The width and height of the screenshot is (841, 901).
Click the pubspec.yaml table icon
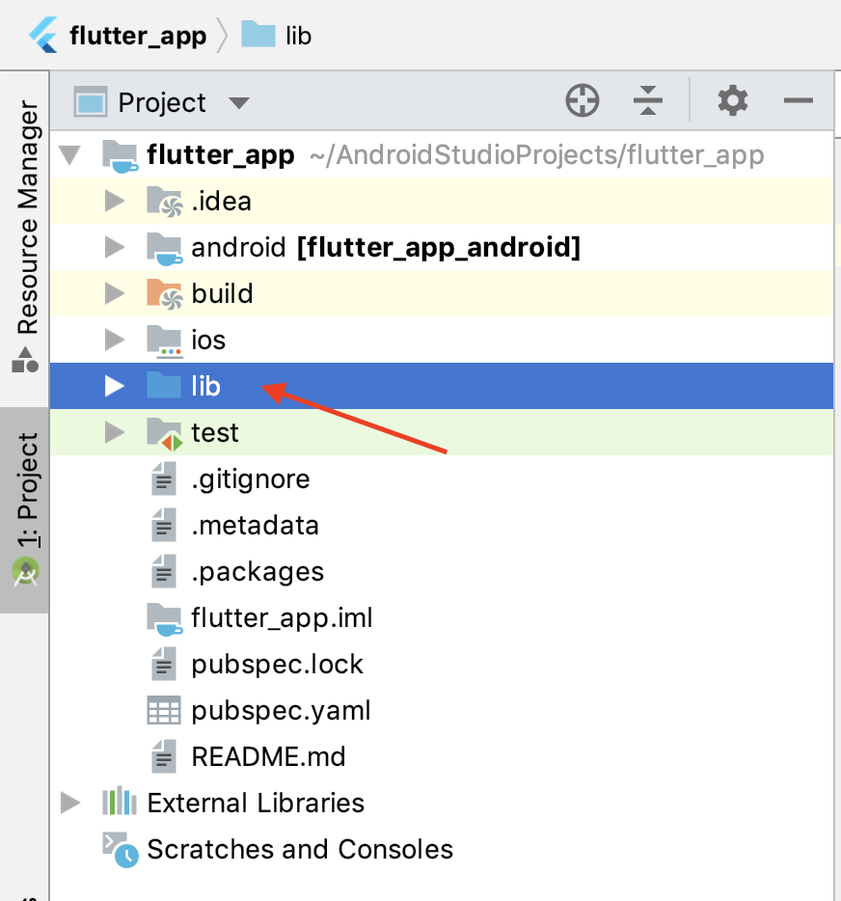coord(164,710)
